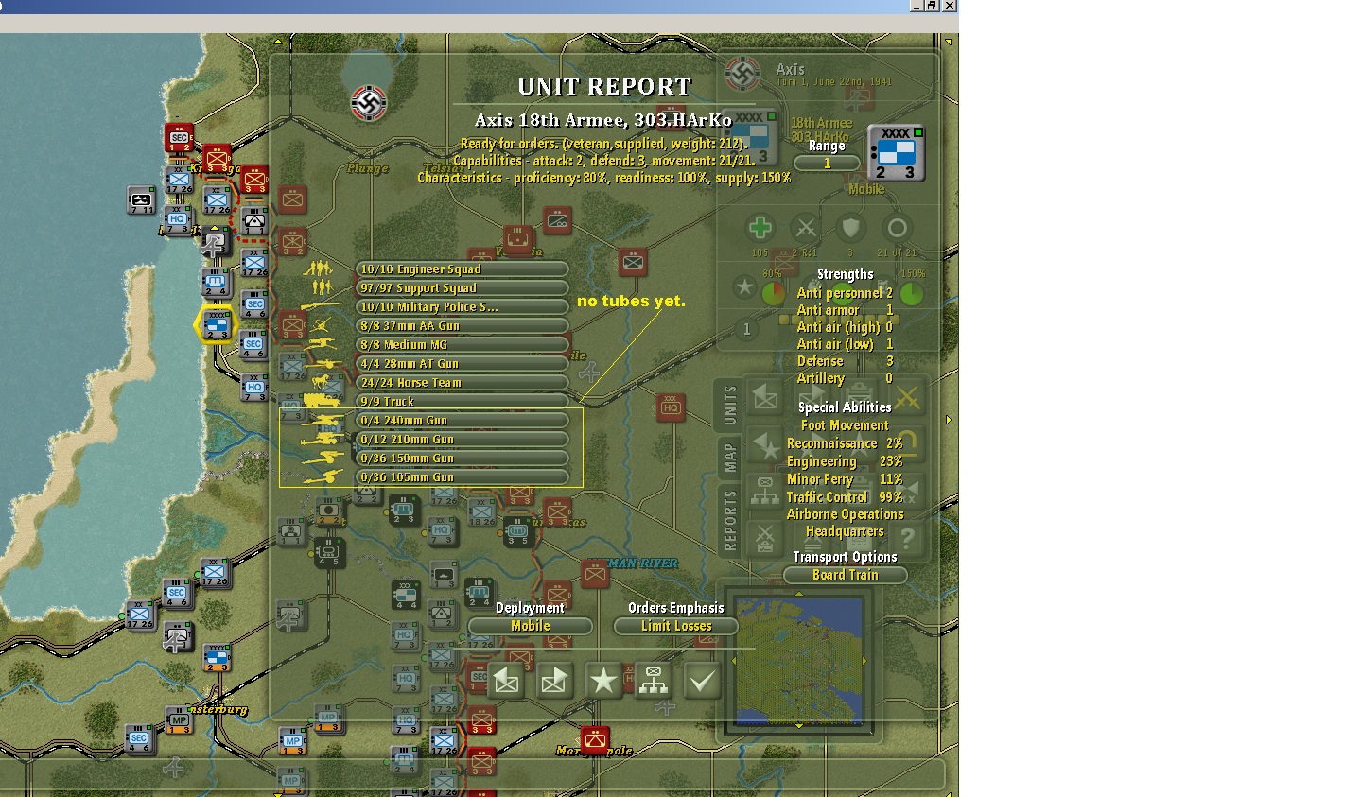This screenshot has width=1362, height=797.
Task: Click the Horse Team icon
Action: point(323,382)
